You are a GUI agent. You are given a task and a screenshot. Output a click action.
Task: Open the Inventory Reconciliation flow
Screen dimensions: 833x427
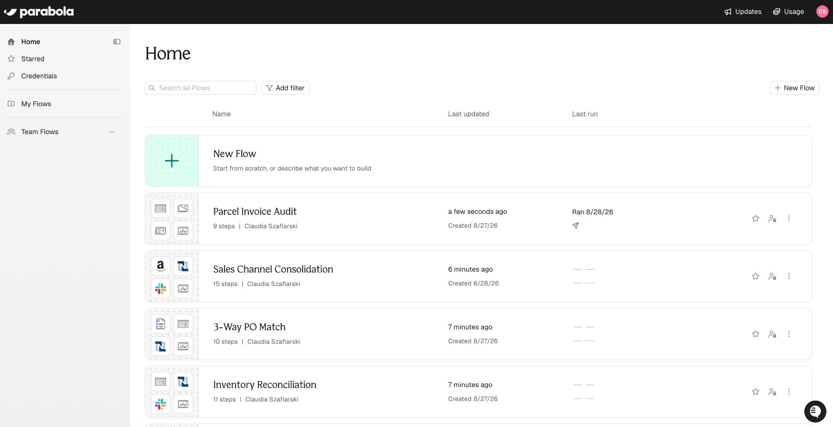[x=264, y=385]
